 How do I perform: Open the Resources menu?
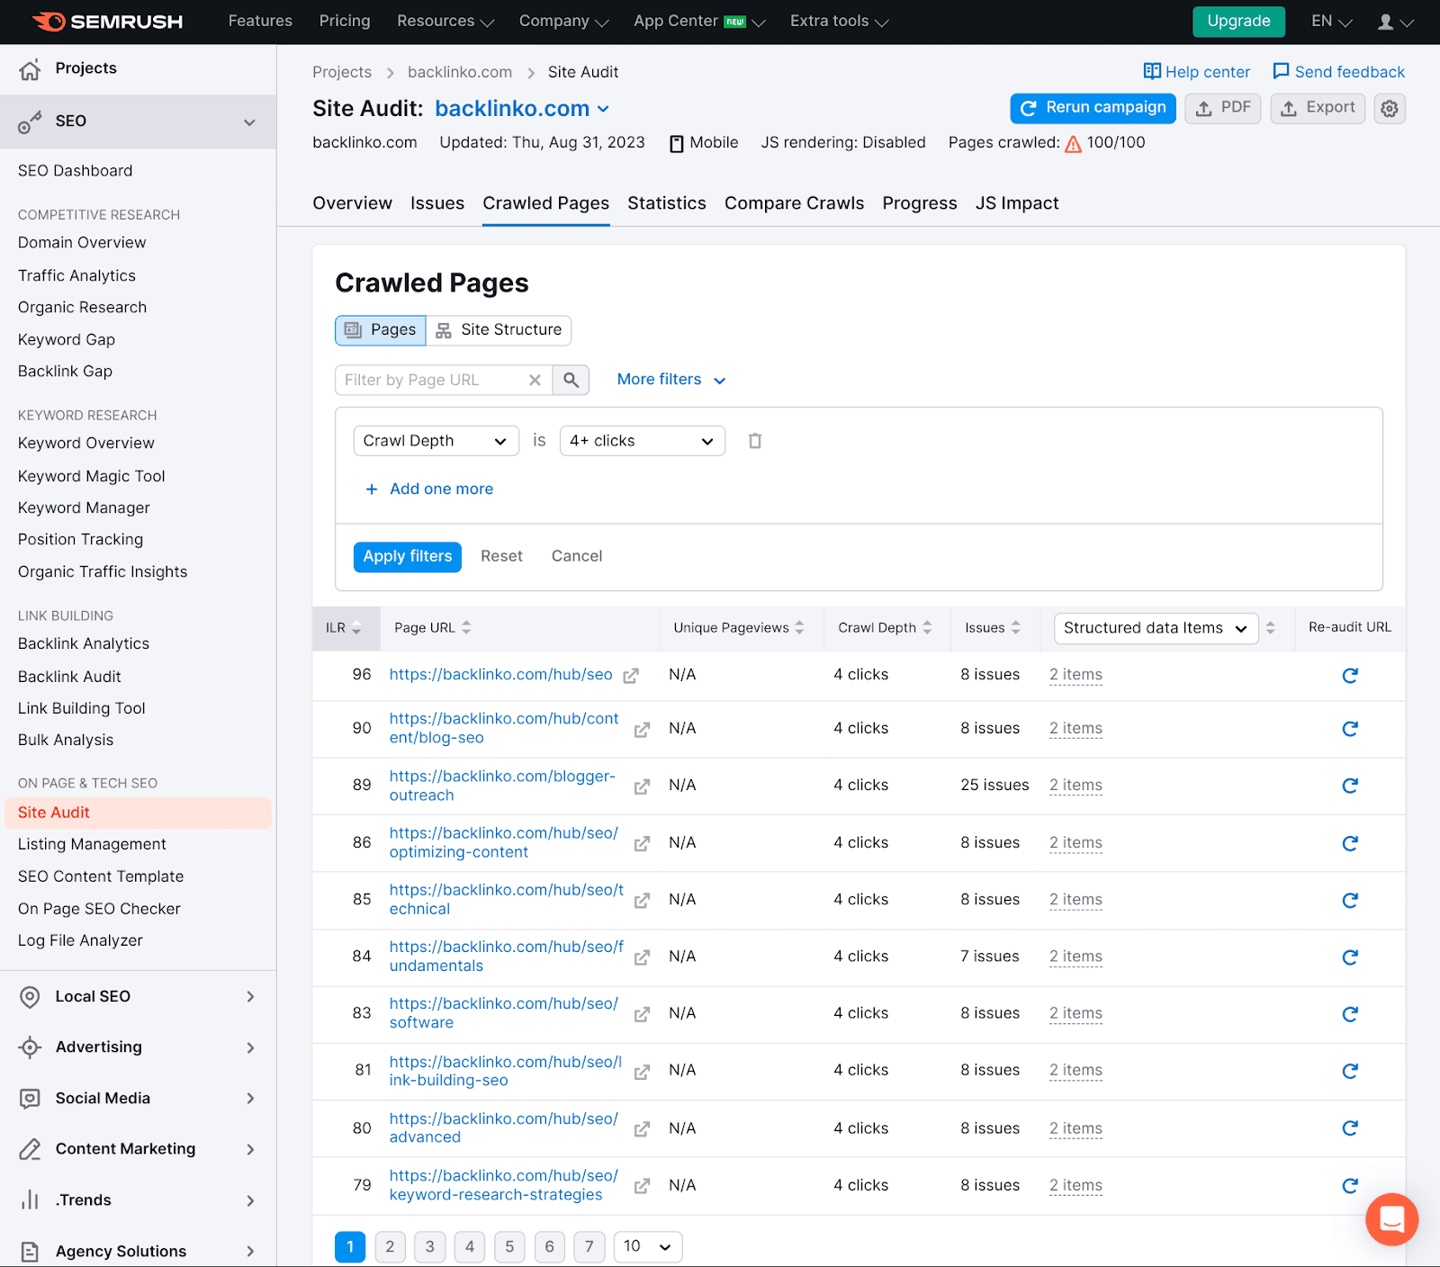tap(445, 22)
